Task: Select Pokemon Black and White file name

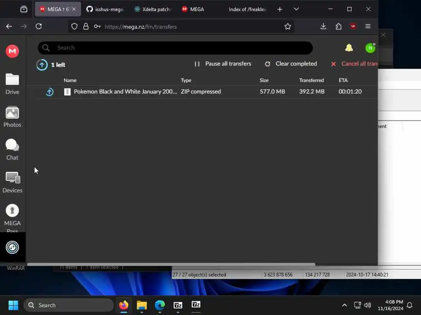Action: (x=125, y=91)
